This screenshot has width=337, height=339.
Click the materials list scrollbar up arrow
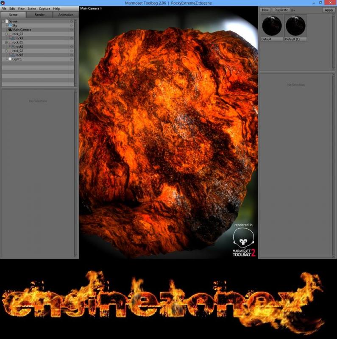point(334,15)
